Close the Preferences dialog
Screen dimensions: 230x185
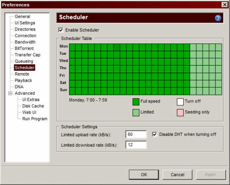coord(225,5)
